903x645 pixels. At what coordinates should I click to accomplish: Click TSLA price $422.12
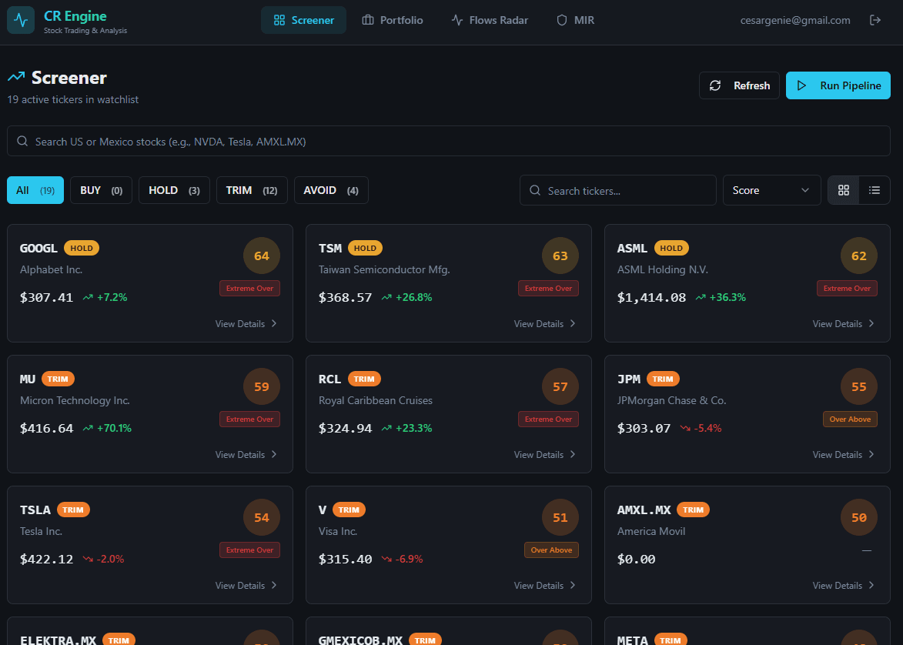(47, 559)
